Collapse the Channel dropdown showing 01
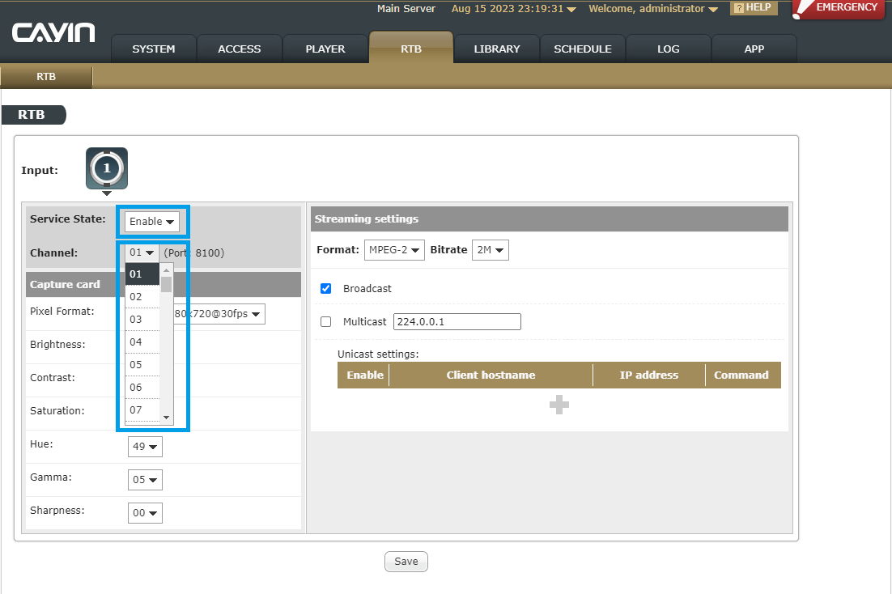The width and height of the screenshot is (892, 594). click(x=142, y=252)
